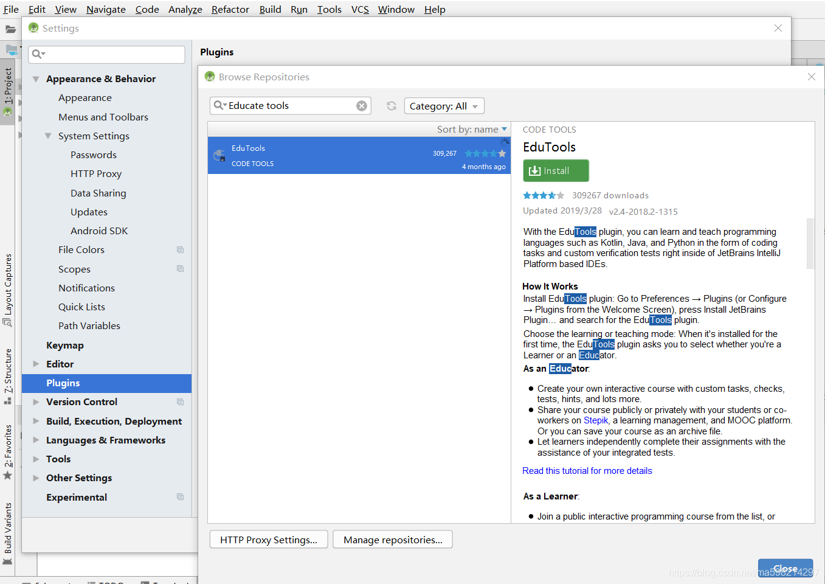Open the Layout Captures side tab
Viewport: 825px width, 584px height.
pos(8,290)
